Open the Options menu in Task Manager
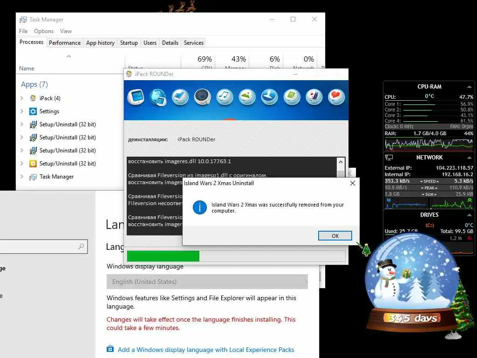Image resolution: width=477 pixels, height=358 pixels. pos(44,31)
